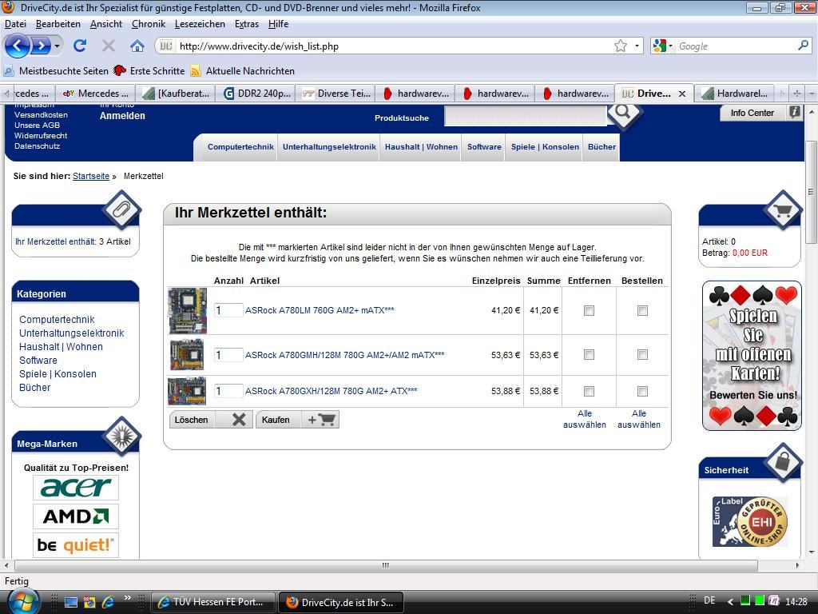The height and width of the screenshot is (614, 818).
Task: Reload the page with the refresh icon
Action: pyautogui.click(x=80, y=46)
